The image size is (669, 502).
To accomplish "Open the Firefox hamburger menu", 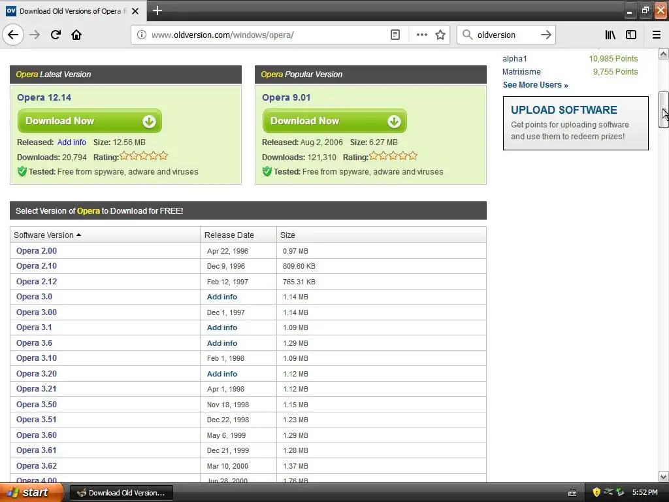I will [657, 35].
